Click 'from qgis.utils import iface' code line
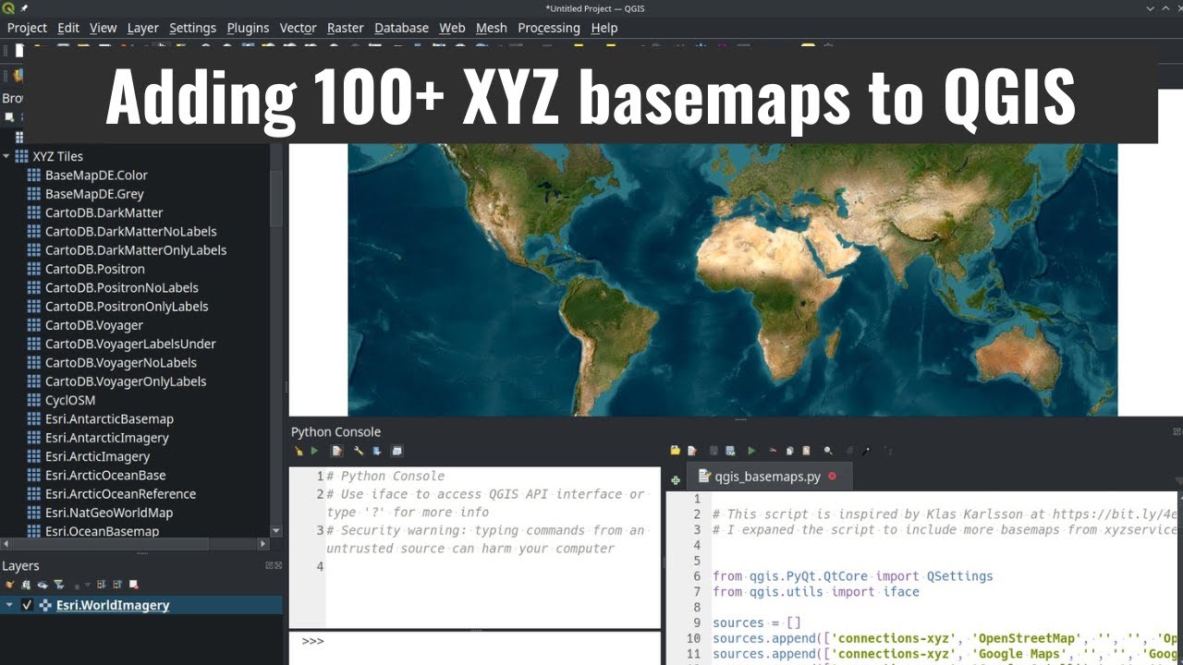 [816, 591]
